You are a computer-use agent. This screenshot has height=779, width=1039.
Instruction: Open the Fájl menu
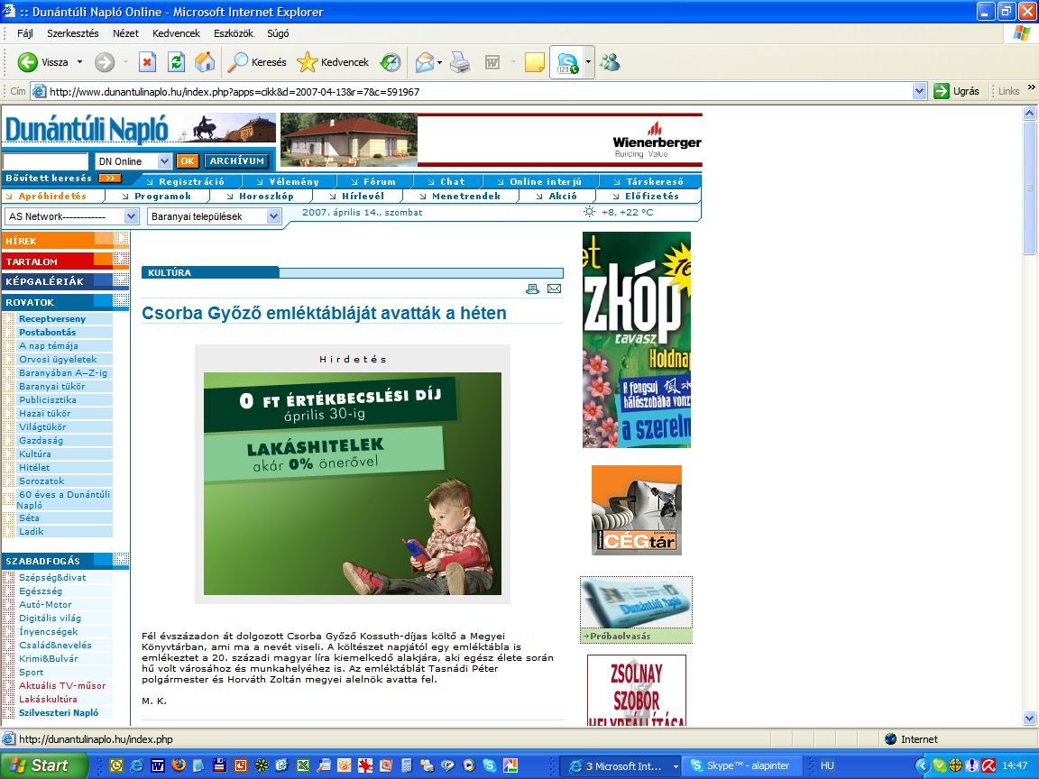coord(24,33)
